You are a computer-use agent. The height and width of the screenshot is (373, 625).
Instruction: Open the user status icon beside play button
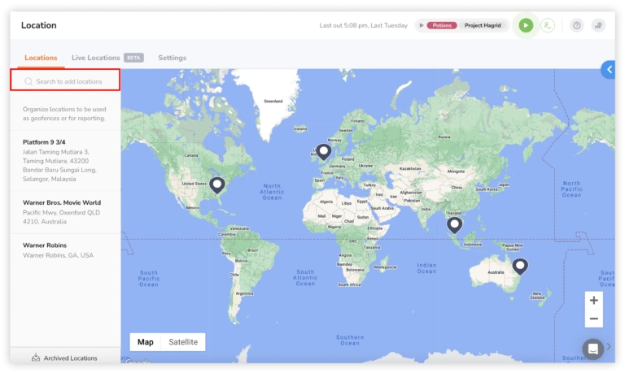click(x=548, y=25)
